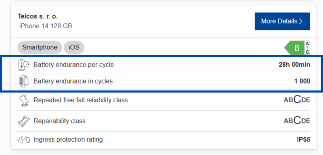This screenshot has width=323, height=155.
Task: Click the battery endurance per cycle icon
Action: (x=24, y=65)
